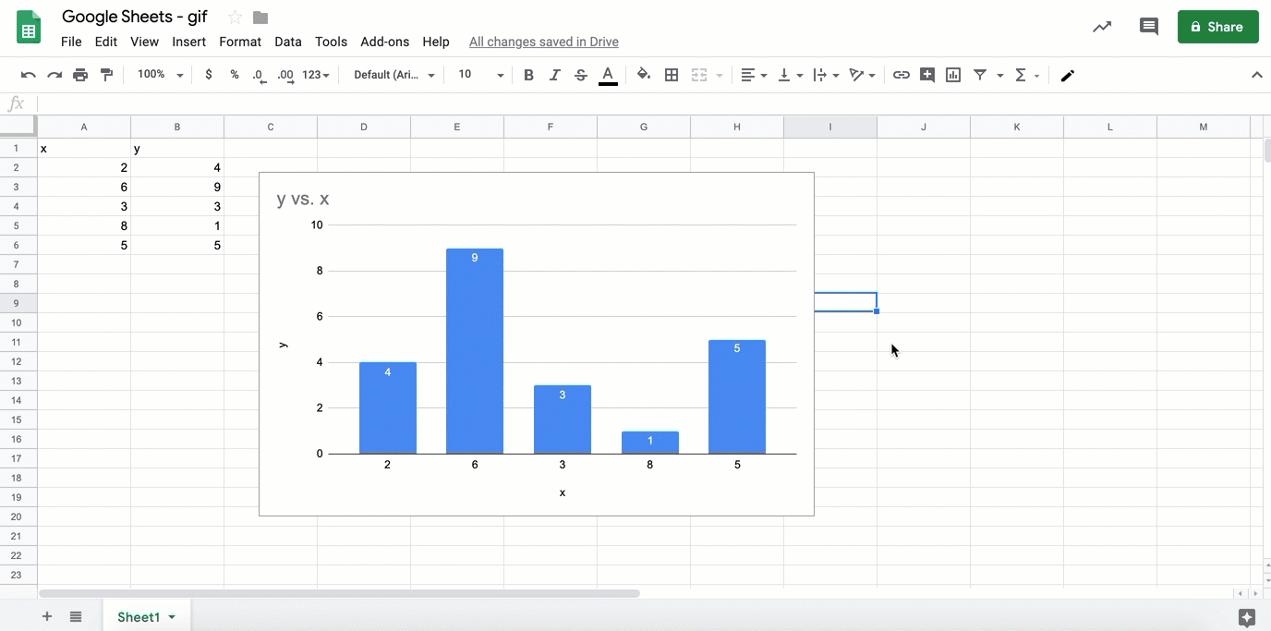1271x631 pixels.
Task: Open the Default (Arial) font dropdown
Action: (x=394, y=75)
